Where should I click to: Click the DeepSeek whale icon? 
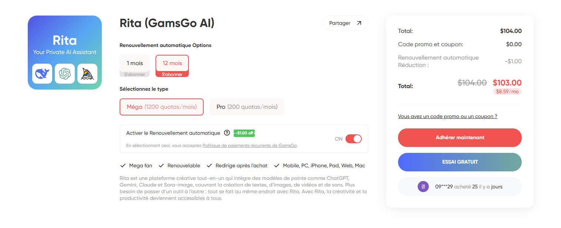tap(42, 74)
